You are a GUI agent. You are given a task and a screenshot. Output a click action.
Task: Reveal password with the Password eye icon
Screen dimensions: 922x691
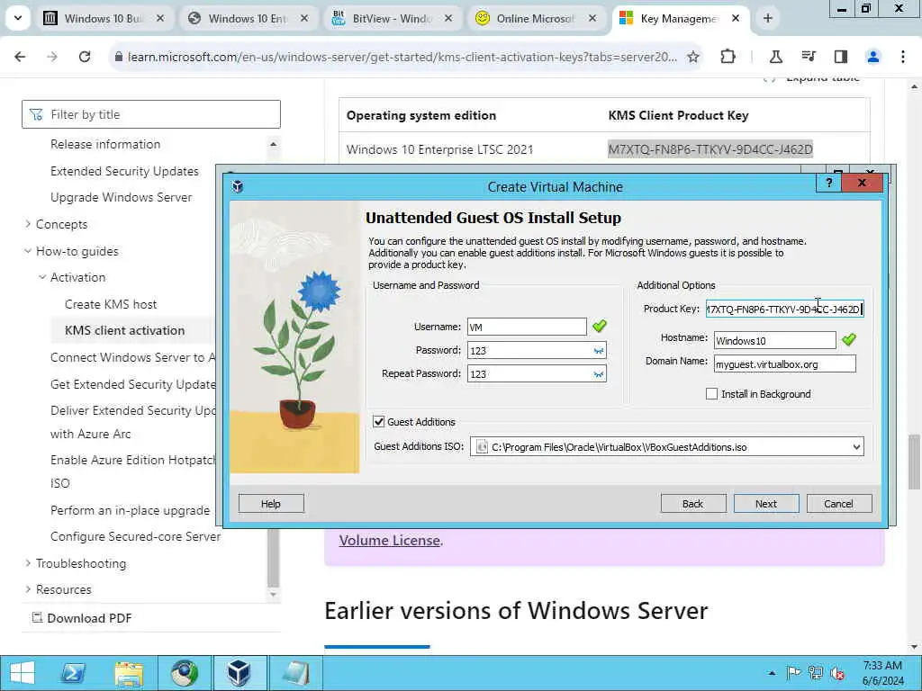tap(599, 351)
